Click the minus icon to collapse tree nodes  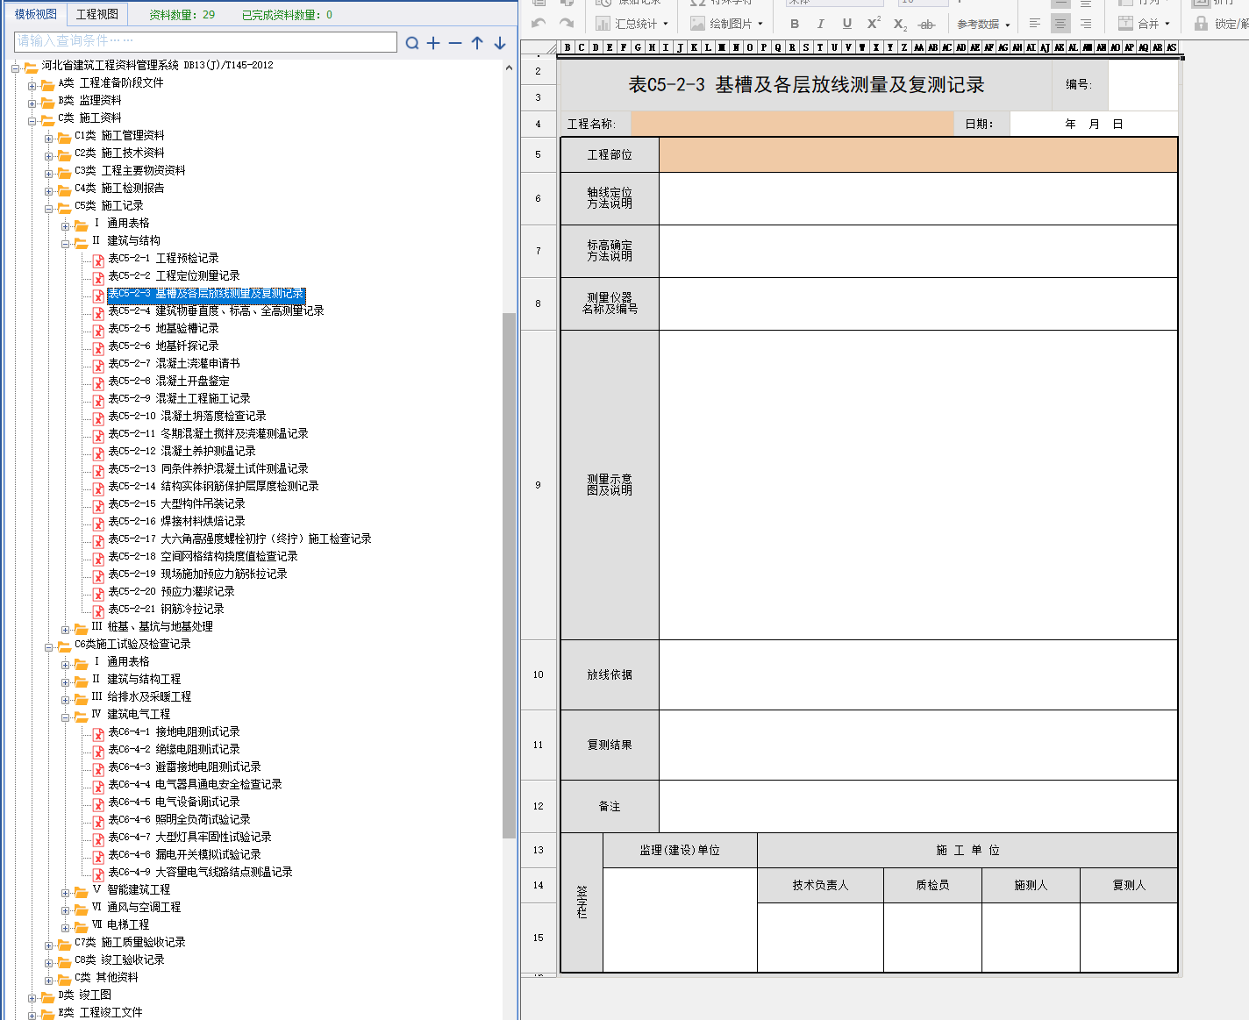point(455,42)
